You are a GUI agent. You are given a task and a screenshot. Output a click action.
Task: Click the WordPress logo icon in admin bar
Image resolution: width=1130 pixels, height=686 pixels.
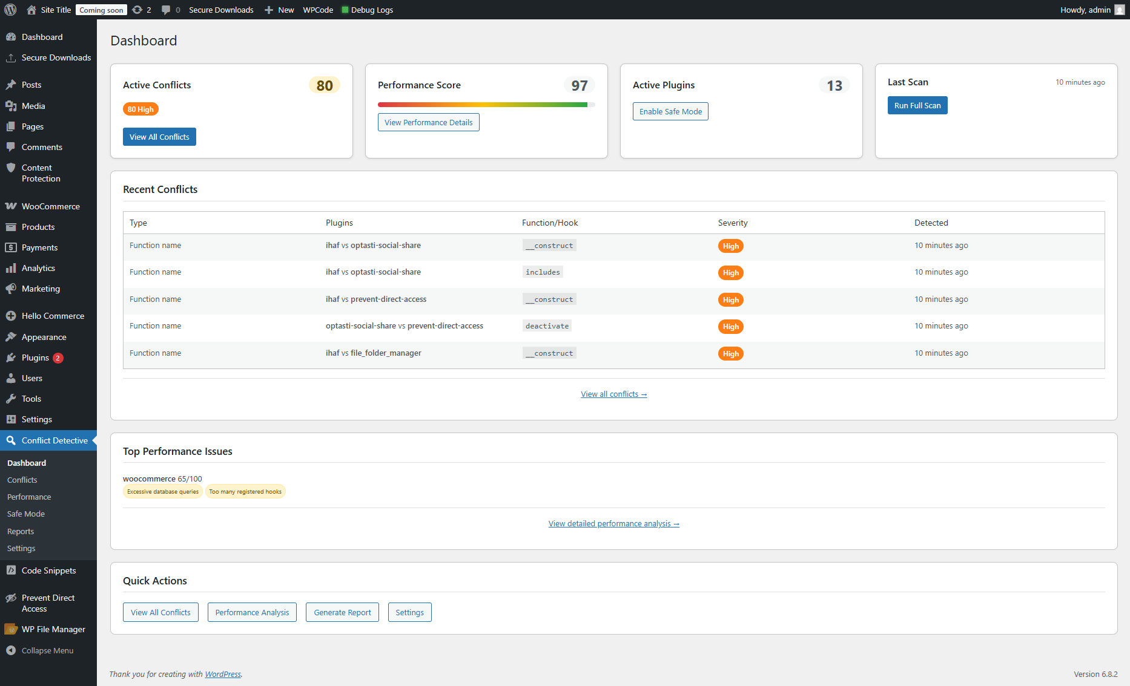[10, 10]
